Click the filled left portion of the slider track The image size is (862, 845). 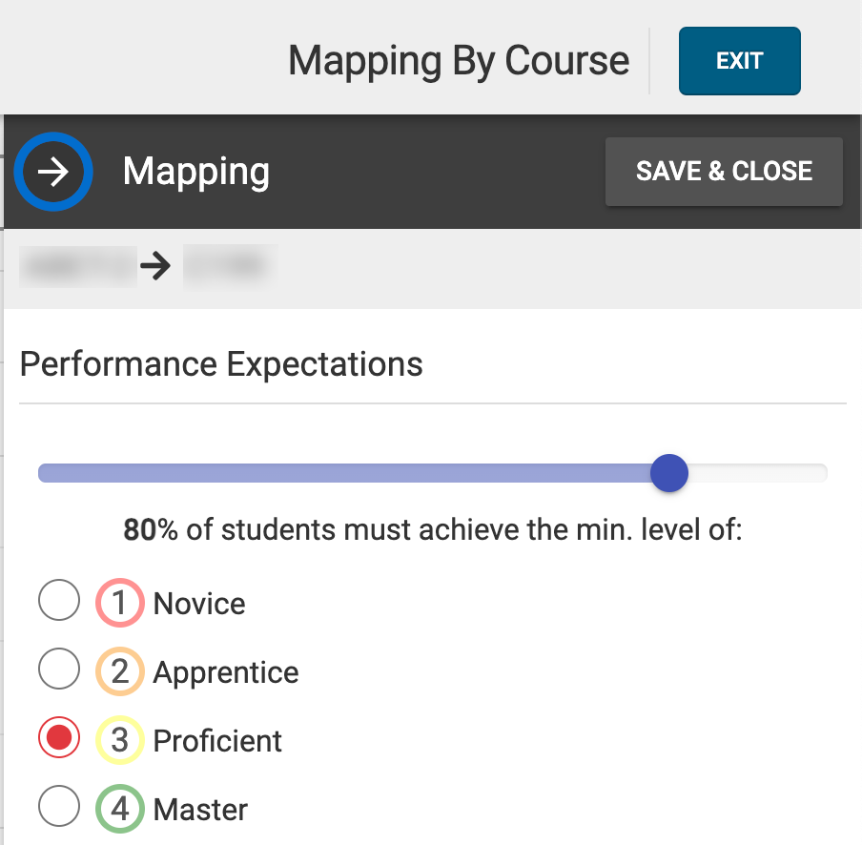334,473
